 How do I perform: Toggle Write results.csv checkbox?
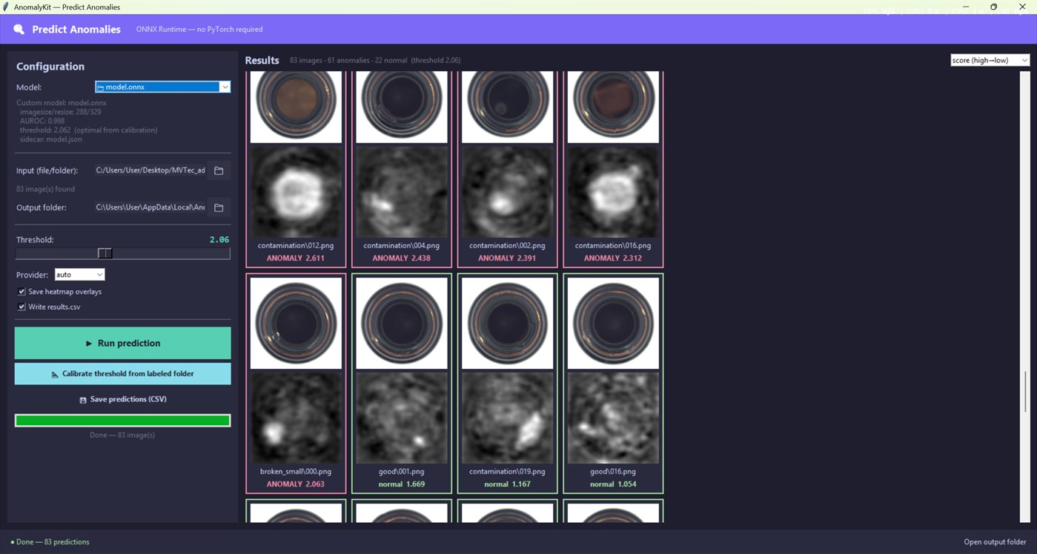(21, 307)
